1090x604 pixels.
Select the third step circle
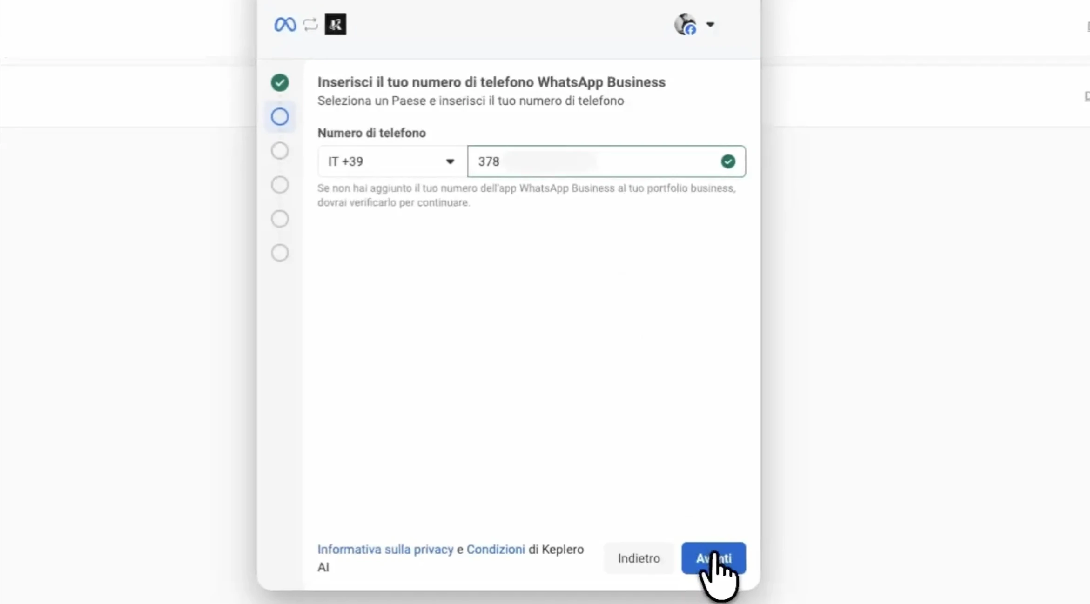(280, 150)
